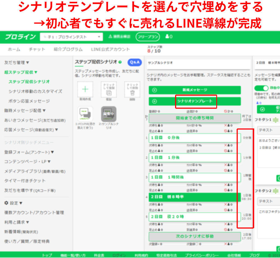Screen dimensions: 280x258
Task: Click the 複製 duplicate scenario icon
Action: tap(109, 89)
